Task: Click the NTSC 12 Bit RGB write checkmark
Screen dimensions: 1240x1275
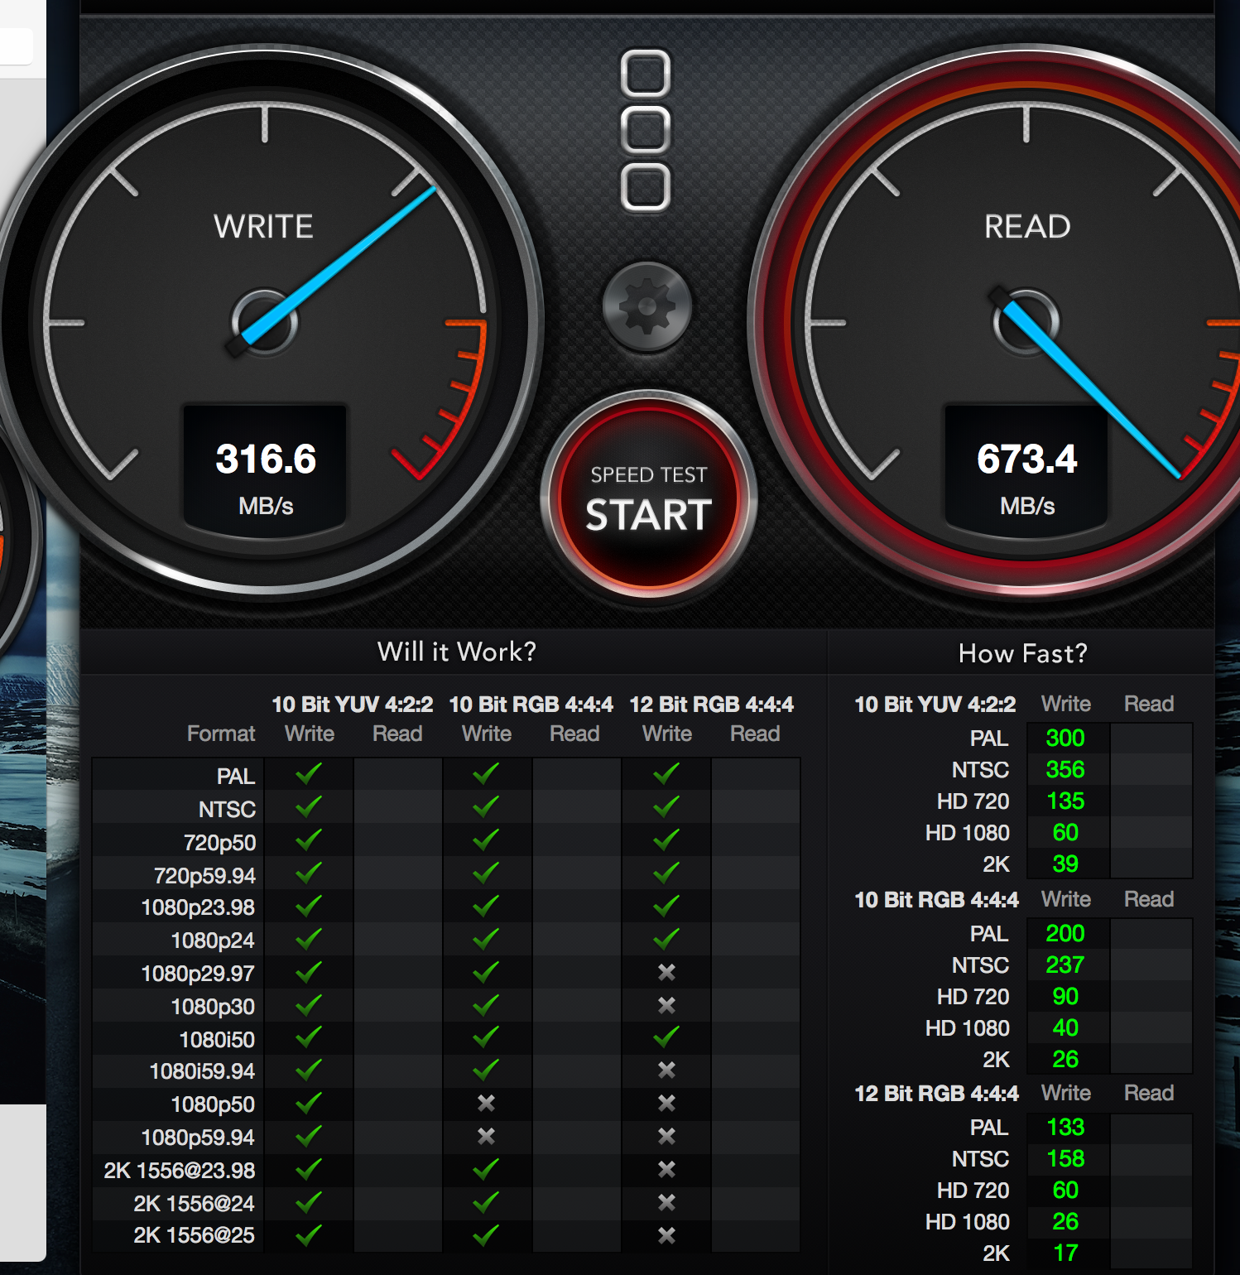Action: click(666, 806)
